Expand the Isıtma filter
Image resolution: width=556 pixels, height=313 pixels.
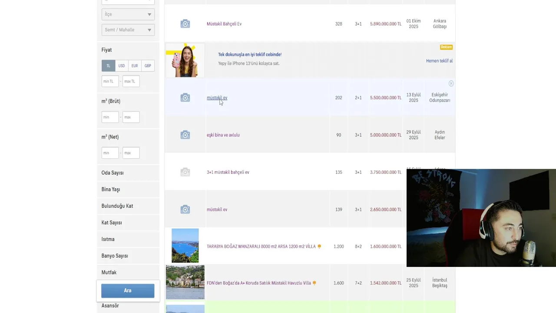(128, 239)
